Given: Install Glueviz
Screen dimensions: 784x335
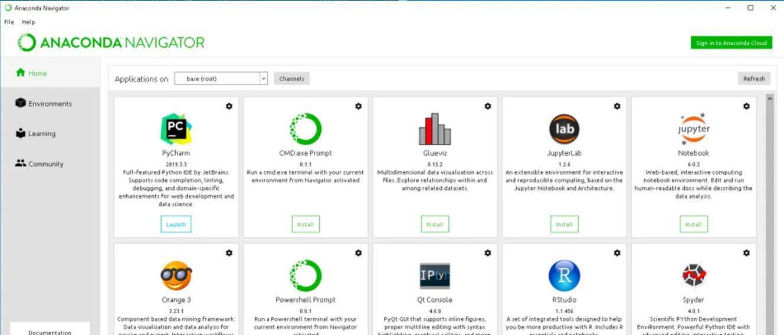Looking at the screenshot, I should point(435,224).
